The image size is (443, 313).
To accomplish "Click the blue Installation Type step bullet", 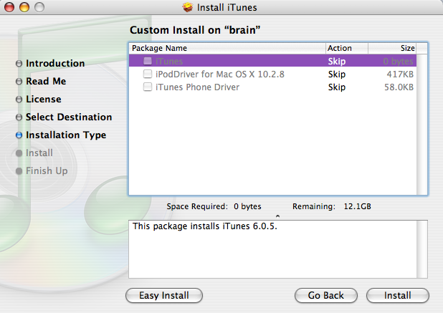I will coord(19,135).
